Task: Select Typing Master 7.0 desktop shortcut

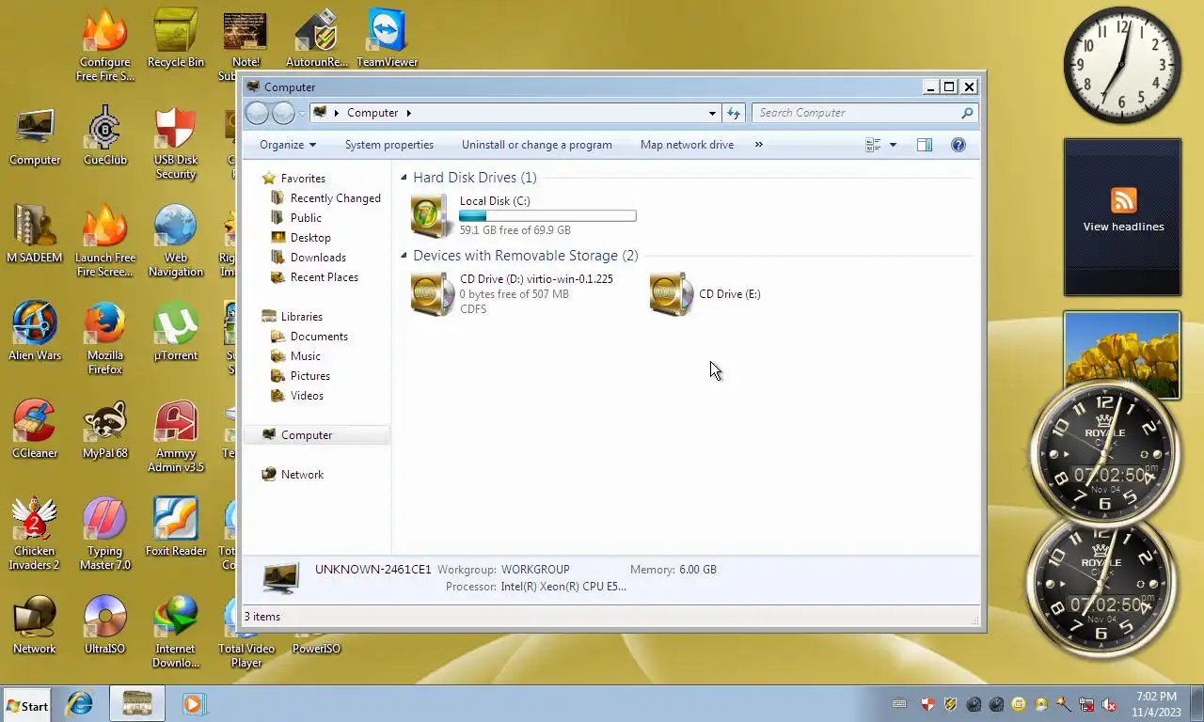Action: (105, 534)
